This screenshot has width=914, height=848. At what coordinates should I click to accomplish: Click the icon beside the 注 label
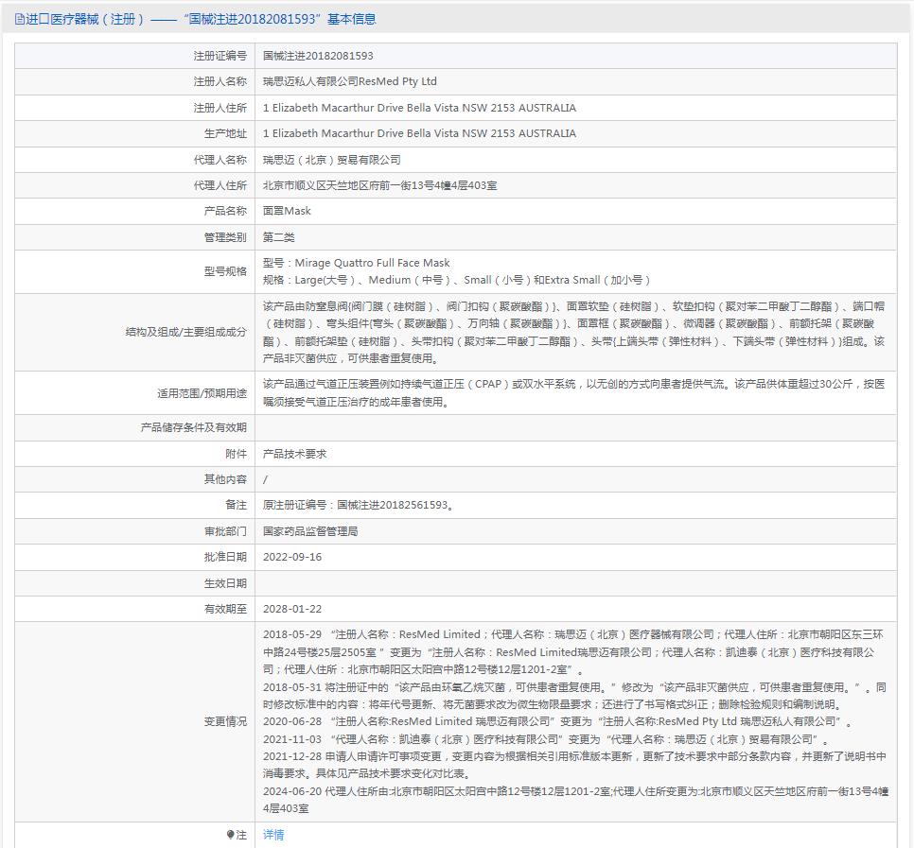pos(230,835)
